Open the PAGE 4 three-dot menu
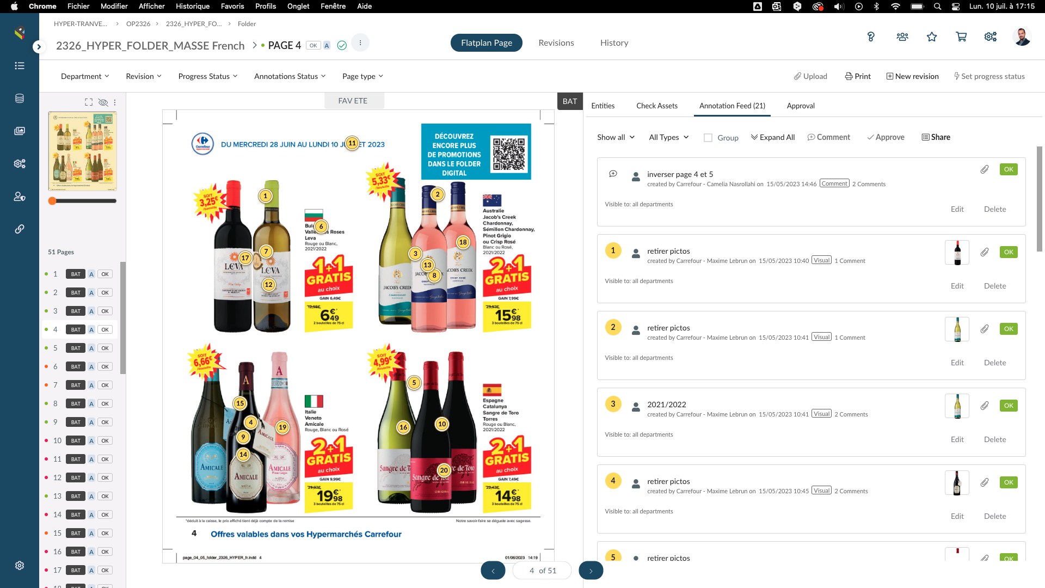The width and height of the screenshot is (1045, 588). pyautogui.click(x=360, y=42)
